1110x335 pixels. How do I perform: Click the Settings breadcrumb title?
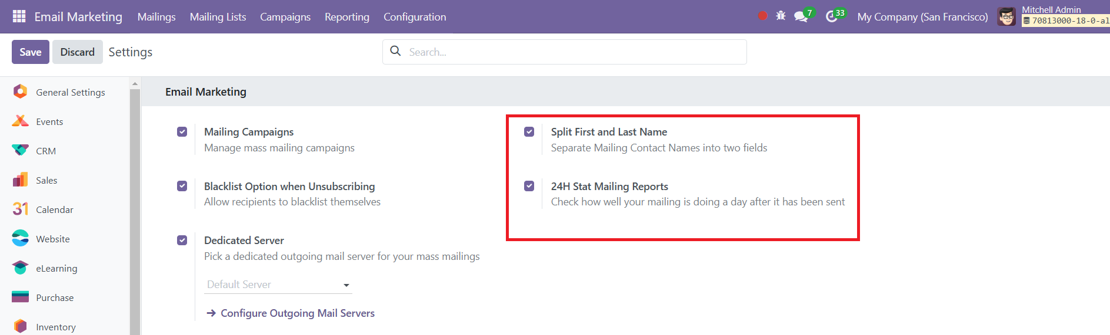coord(131,52)
